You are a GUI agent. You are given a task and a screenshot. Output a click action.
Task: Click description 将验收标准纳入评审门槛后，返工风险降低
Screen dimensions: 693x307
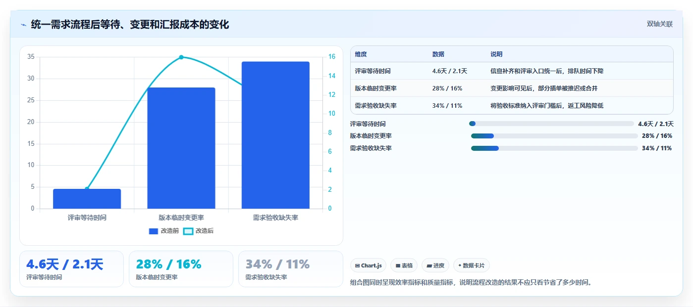coord(547,106)
